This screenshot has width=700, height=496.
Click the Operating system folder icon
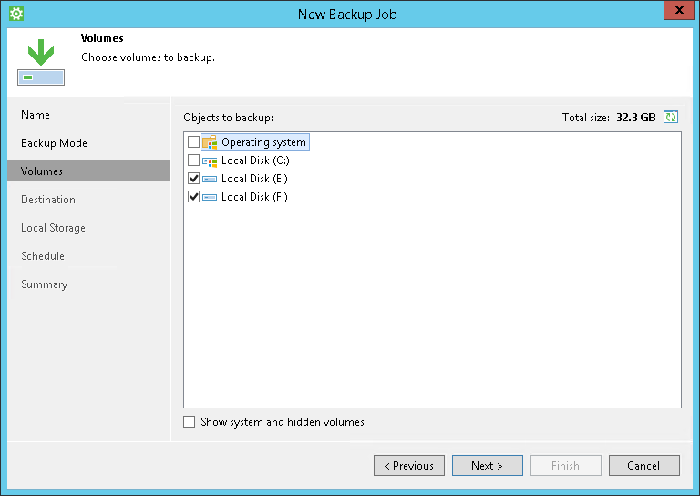(x=210, y=142)
